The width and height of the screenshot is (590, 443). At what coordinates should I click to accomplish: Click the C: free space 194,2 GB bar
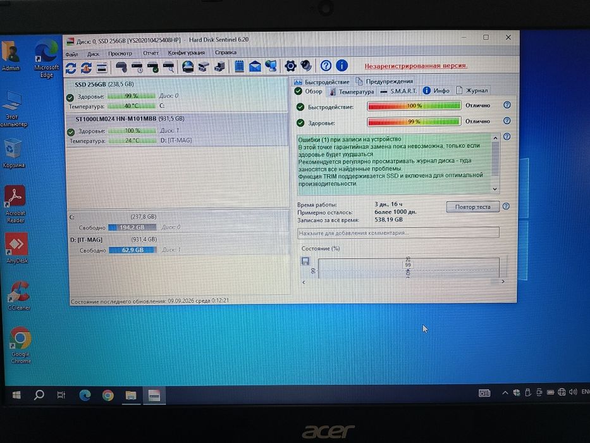click(132, 228)
